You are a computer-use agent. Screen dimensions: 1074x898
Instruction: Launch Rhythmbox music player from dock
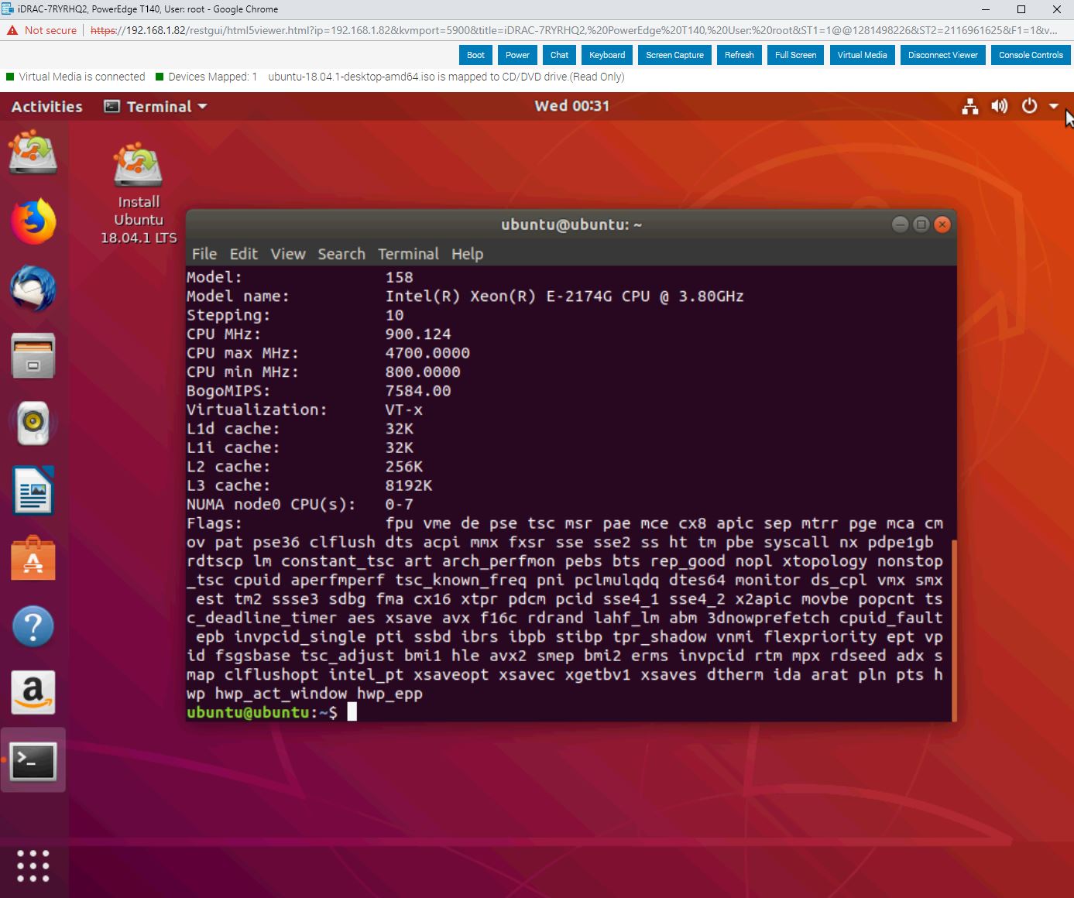[x=33, y=423]
